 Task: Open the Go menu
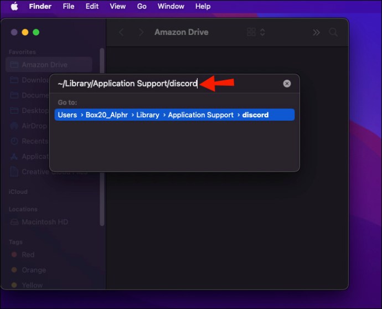tap(142, 6)
